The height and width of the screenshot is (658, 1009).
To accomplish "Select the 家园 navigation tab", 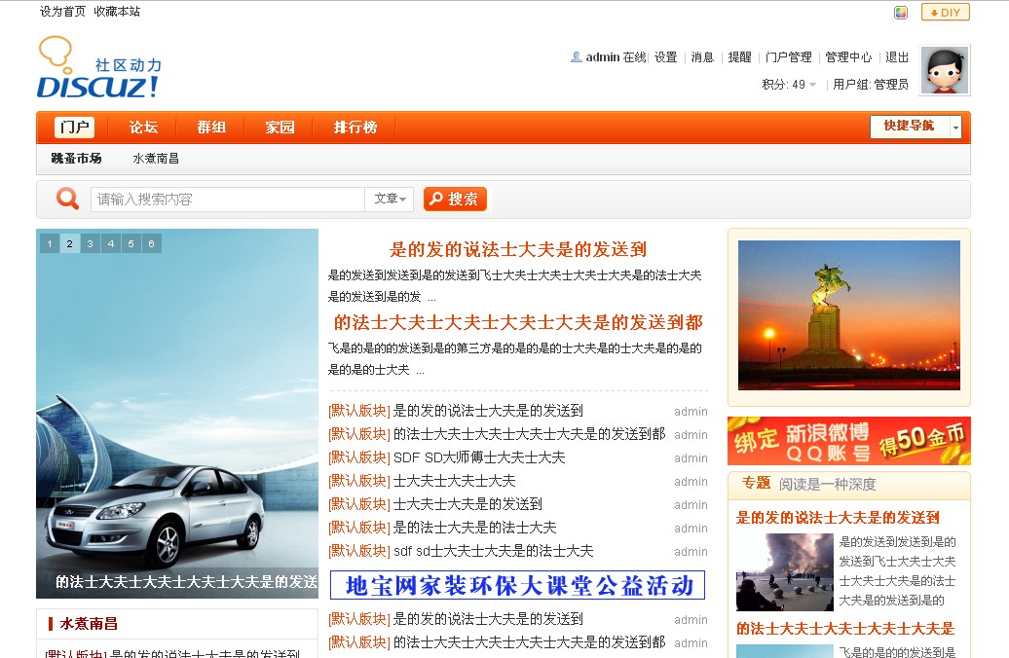I will (280, 127).
